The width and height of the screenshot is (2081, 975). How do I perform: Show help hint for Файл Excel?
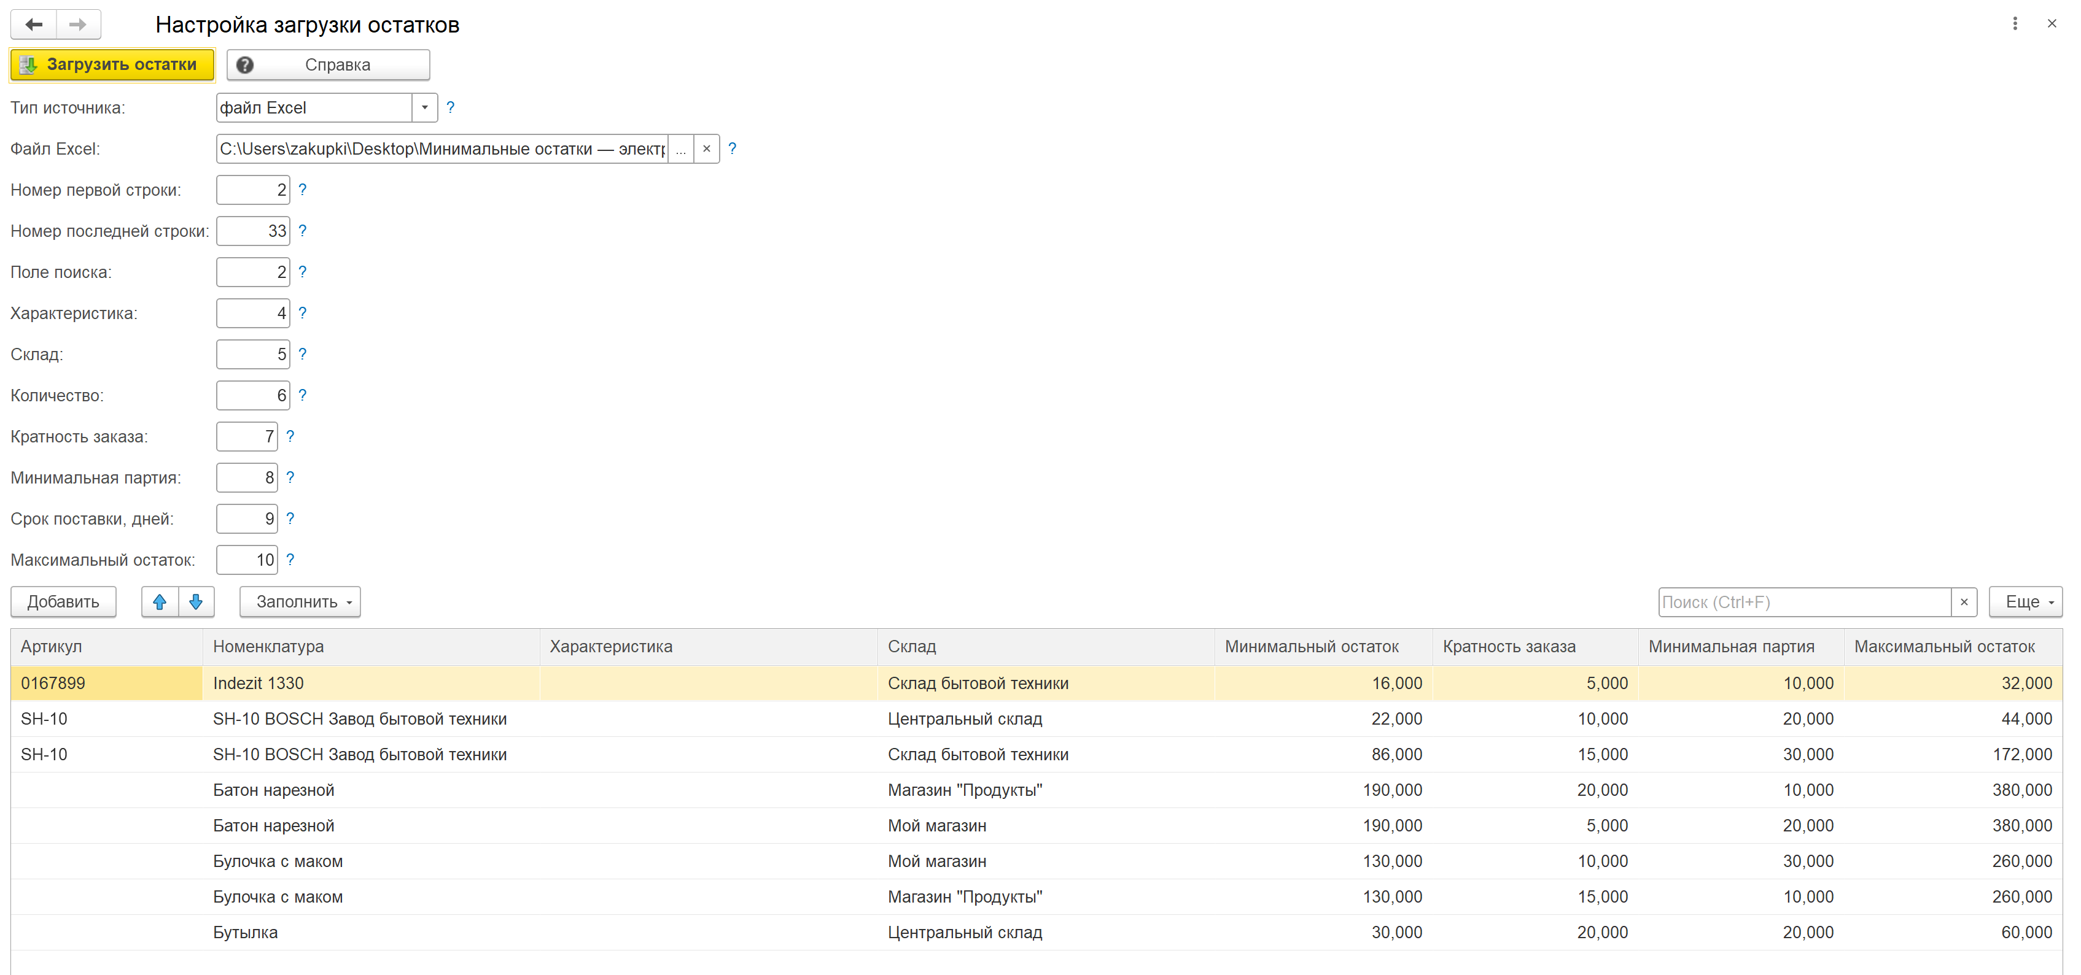coord(732,148)
